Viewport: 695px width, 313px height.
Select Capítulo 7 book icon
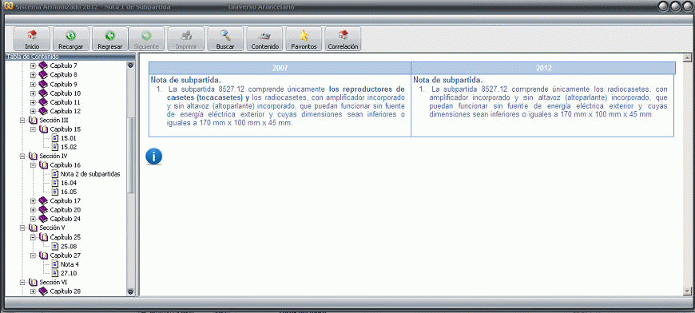(x=43, y=65)
